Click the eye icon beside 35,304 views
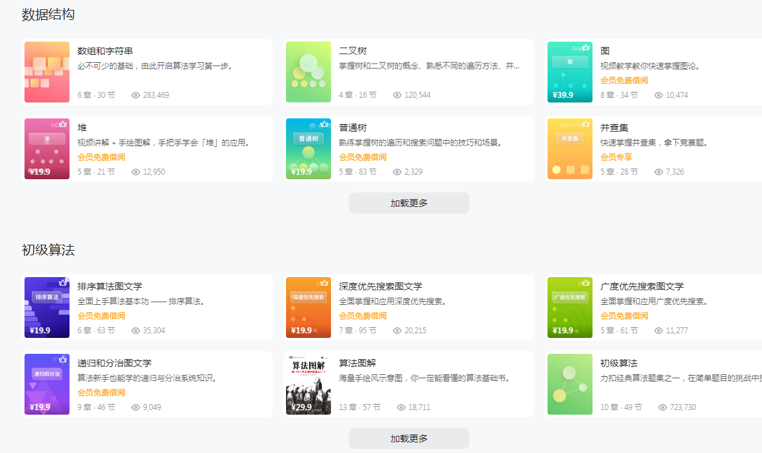 [x=136, y=331]
